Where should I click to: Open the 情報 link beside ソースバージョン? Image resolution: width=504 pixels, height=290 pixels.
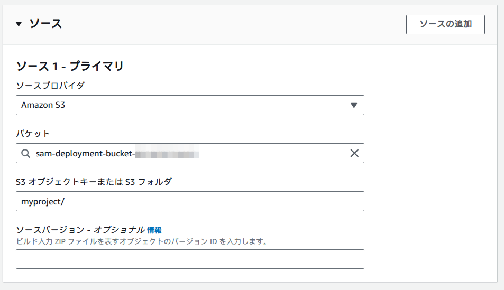154,230
